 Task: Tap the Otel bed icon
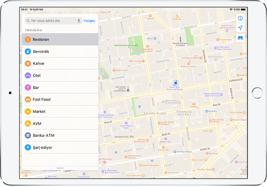[x=28, y=75]
